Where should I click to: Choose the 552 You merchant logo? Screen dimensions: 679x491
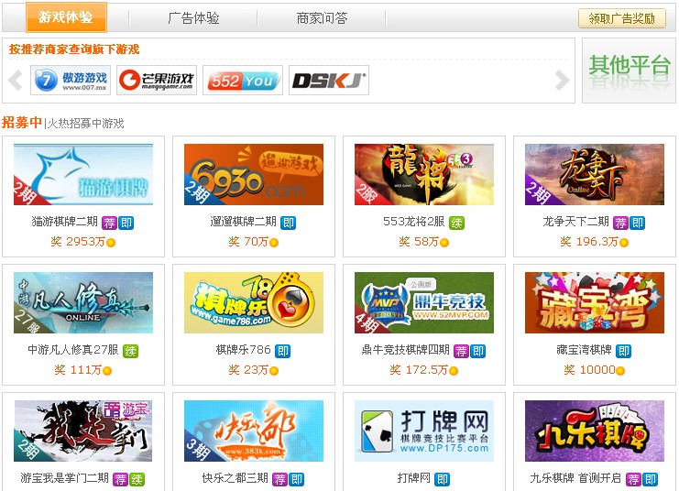pos(243,80)
